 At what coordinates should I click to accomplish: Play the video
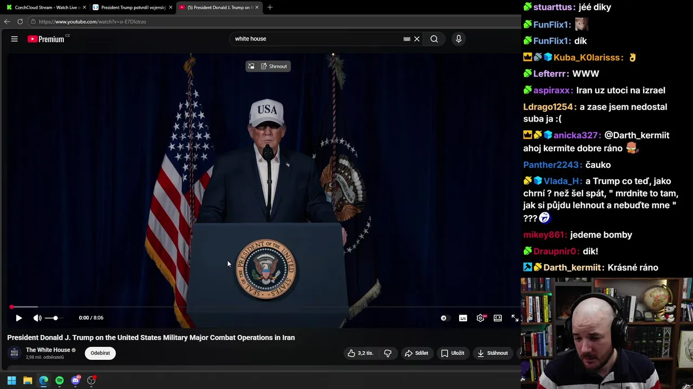[19, 318]
